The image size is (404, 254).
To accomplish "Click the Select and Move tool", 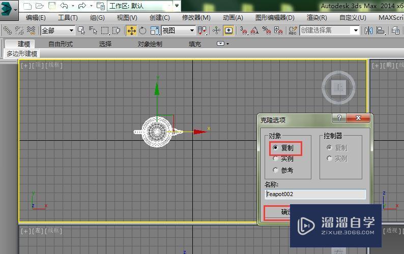I will click(131, 30).
